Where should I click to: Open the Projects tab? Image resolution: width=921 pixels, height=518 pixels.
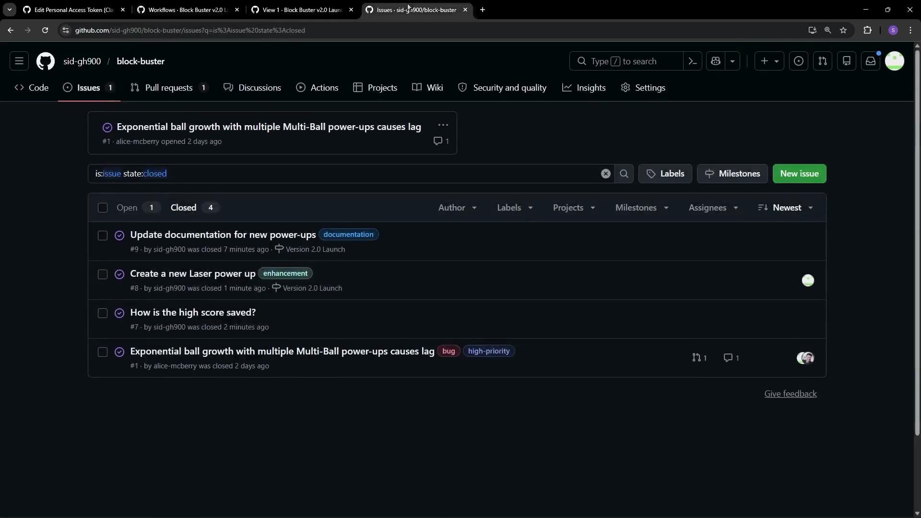coord(375,88)
